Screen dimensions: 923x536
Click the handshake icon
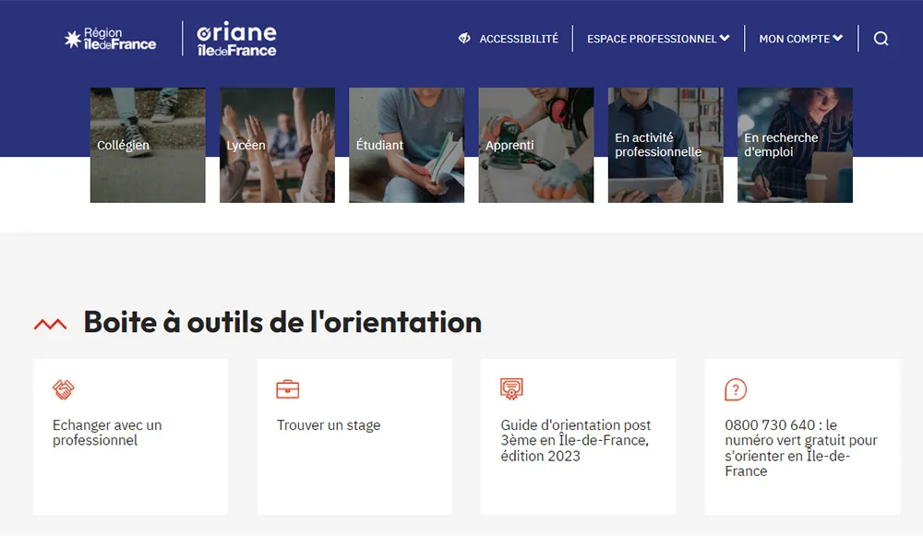coord(64,389)
